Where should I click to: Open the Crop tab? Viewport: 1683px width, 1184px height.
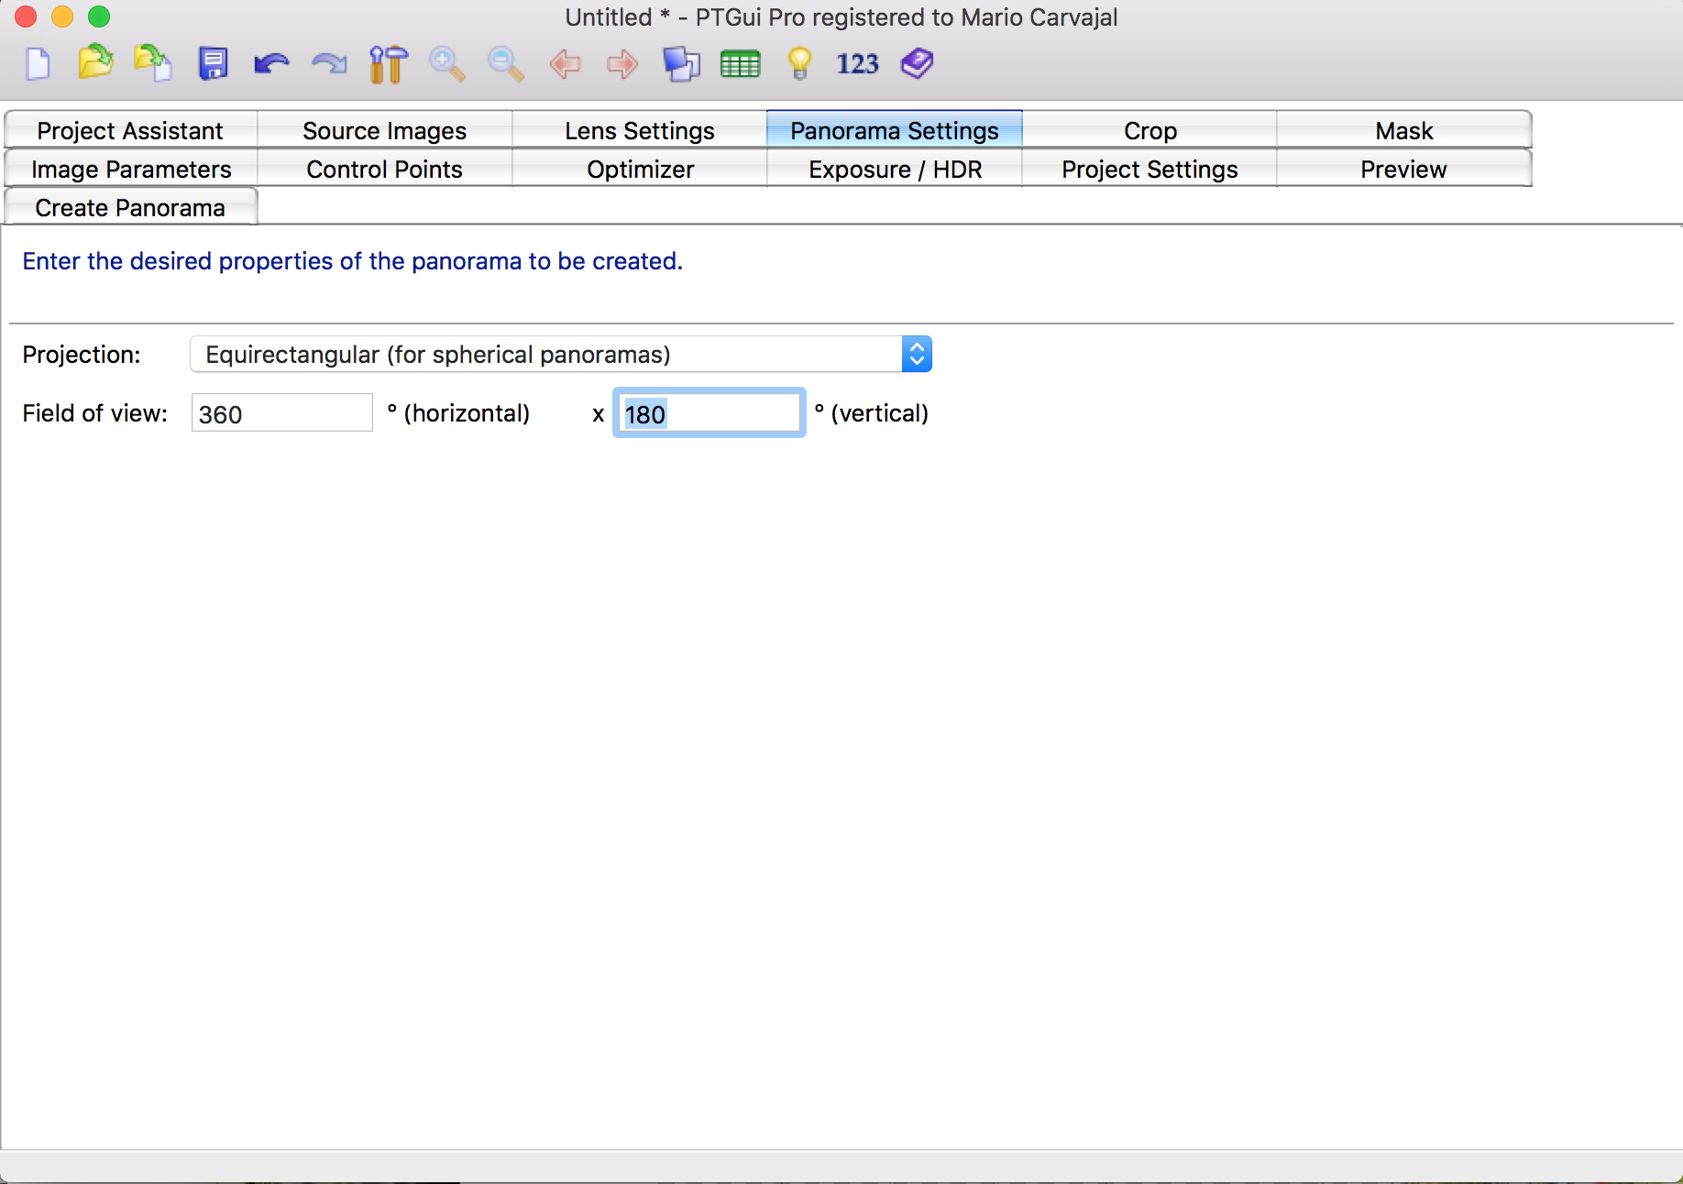coord(1149,130)
